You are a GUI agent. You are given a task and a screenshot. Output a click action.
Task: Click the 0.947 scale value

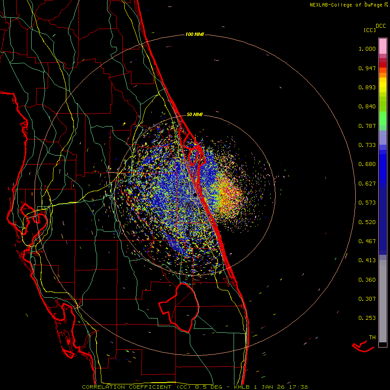(x=367, y=68)
